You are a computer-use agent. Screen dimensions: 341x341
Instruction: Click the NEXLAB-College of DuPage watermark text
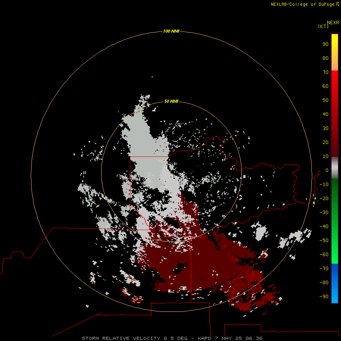click(x=305, y=4)
